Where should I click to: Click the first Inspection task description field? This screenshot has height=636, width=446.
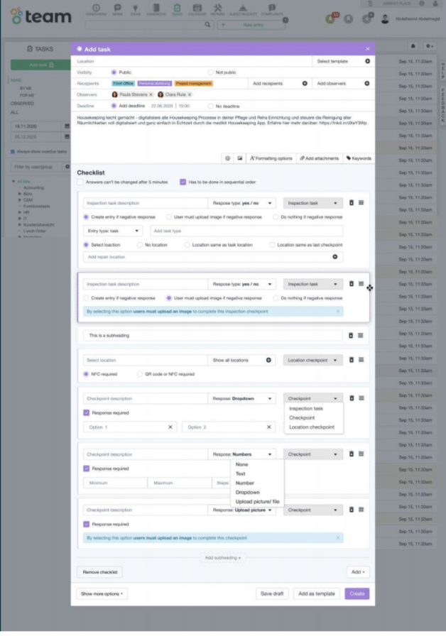click(146, 203)
